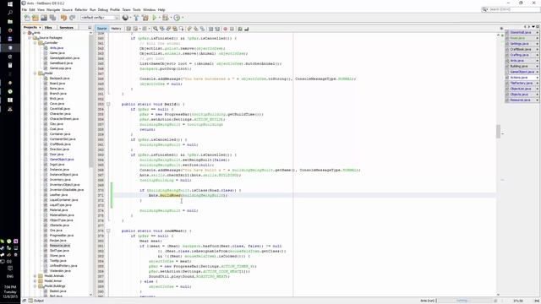This screenshot has height=304, width=541.
Task: Click the New Project toolbar icon
Action: click(36, 18)
